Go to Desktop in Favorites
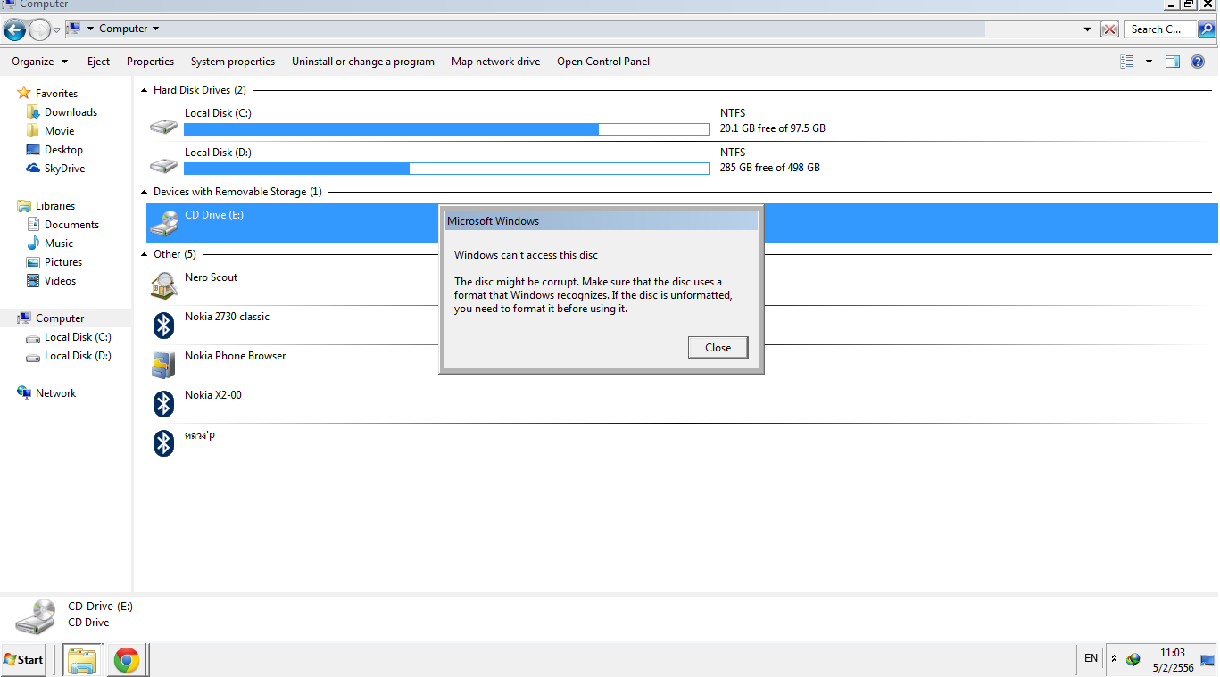The image size is (1220, 677). 63,150
